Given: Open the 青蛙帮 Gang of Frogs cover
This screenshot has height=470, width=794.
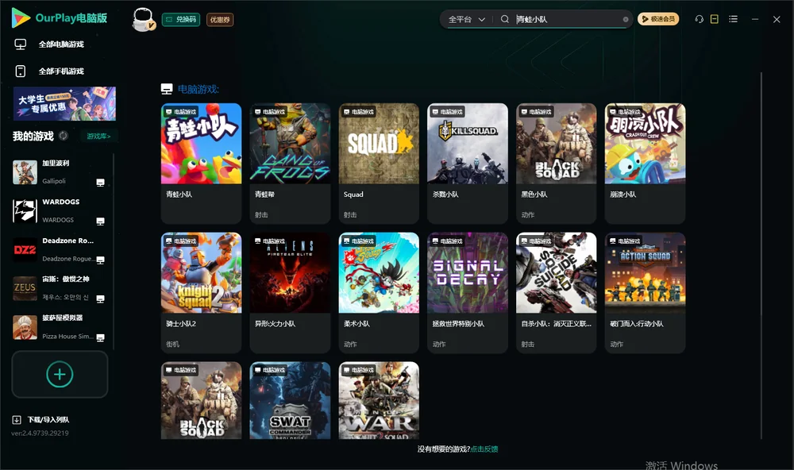Looking at the screenshot, I should pos(290,144).
